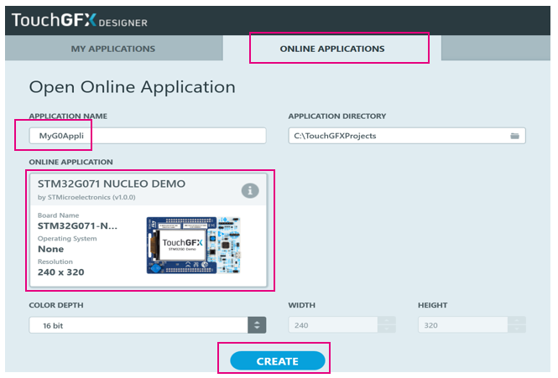
Task: Click the Create button
Action: click(x=278, y=361)
